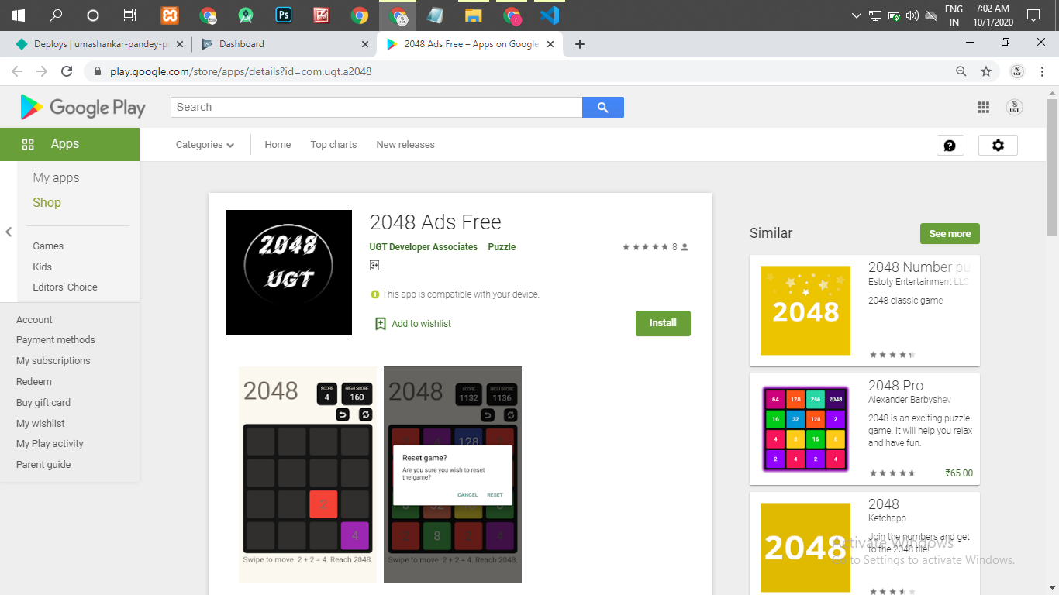Screen dimensions: 1059x595
Task: Open Chrome profile avatar in toolbar
Action: click(x=1017, y=71)
